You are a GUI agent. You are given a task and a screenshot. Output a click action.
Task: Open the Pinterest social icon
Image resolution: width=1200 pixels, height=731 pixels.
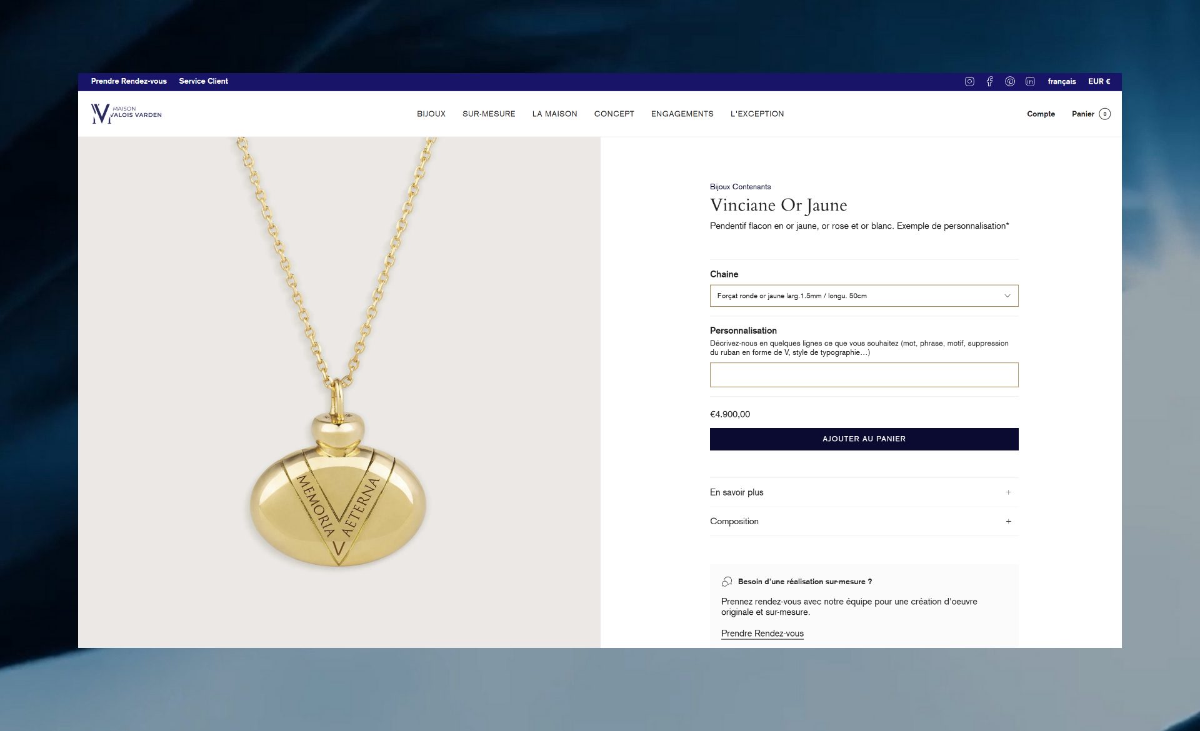click(1010, 81)
